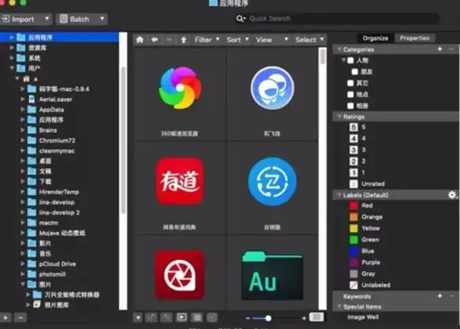Screen dimensions: 460x329
Task: Expand the pCloud Drive folder
Action: coord(23,264)
